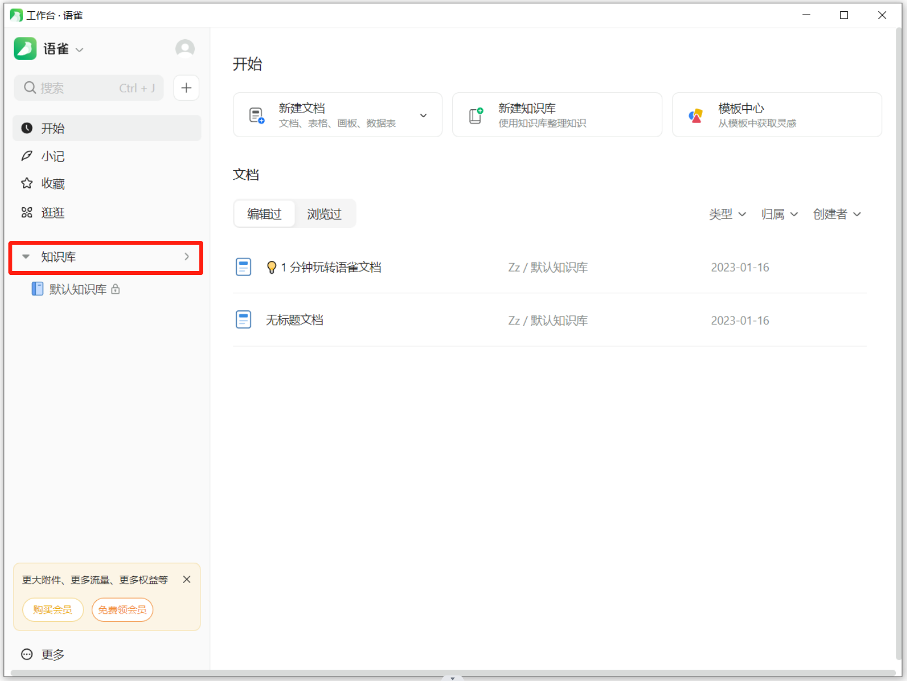Open 更多 at sidebar bottom

tap(44, 654)
